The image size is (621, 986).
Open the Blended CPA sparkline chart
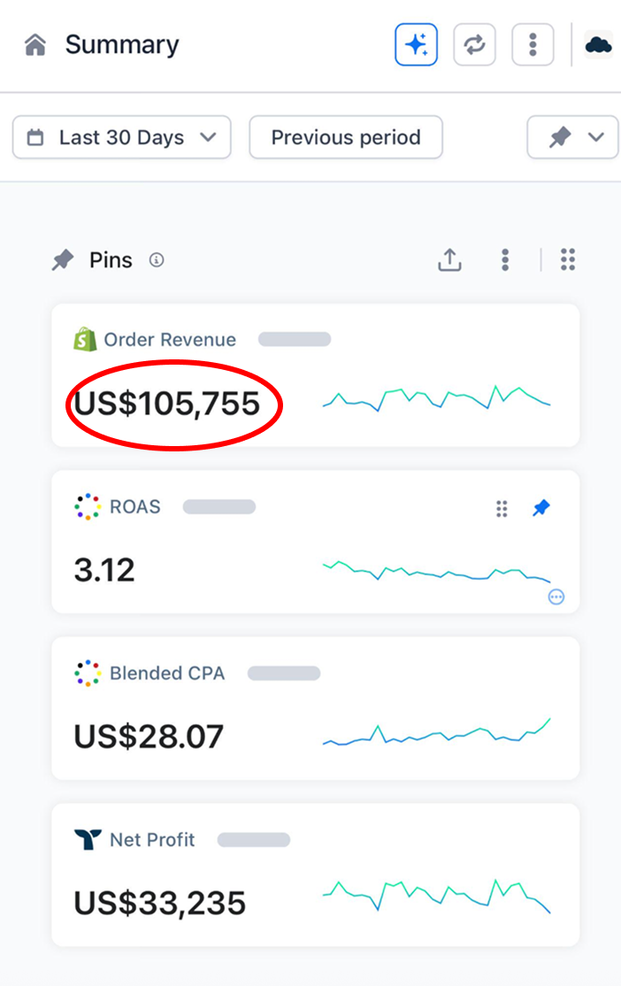[x=436, y=733]
